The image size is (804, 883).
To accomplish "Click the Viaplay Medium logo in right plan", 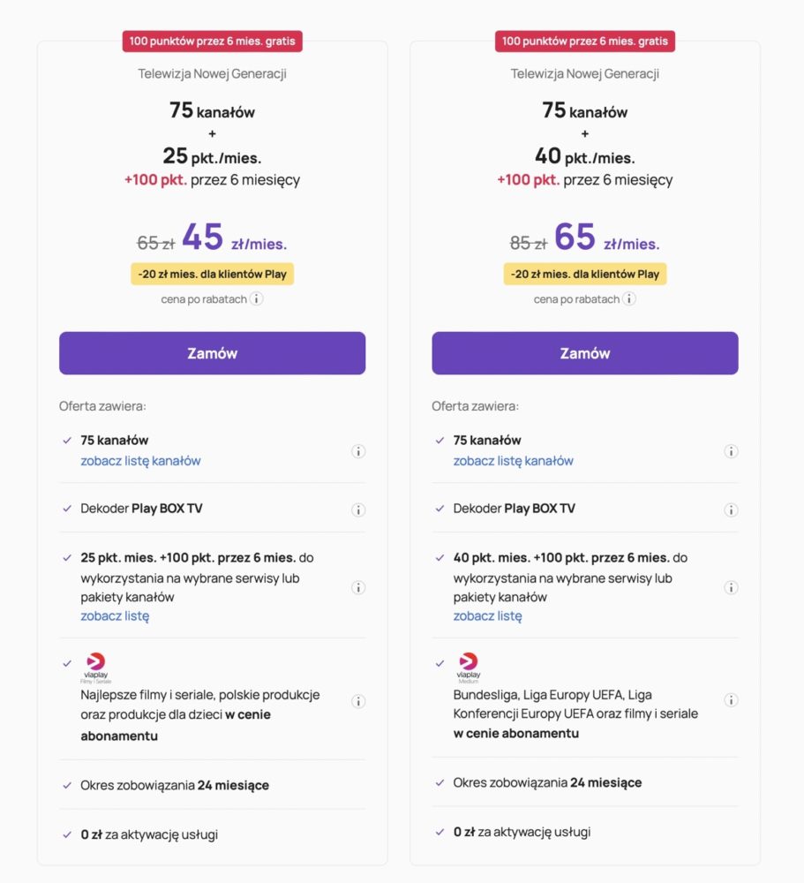I will coord(469,668).
